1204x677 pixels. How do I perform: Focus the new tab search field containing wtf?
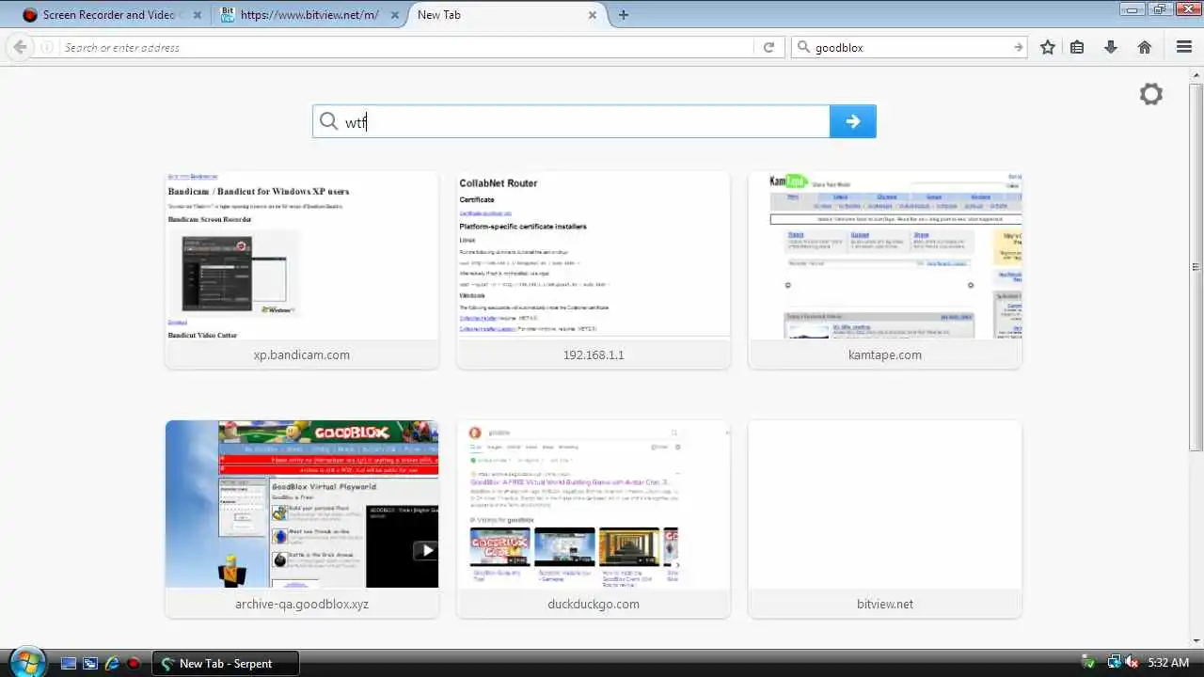pyautogui.click(x=572, y=121)
